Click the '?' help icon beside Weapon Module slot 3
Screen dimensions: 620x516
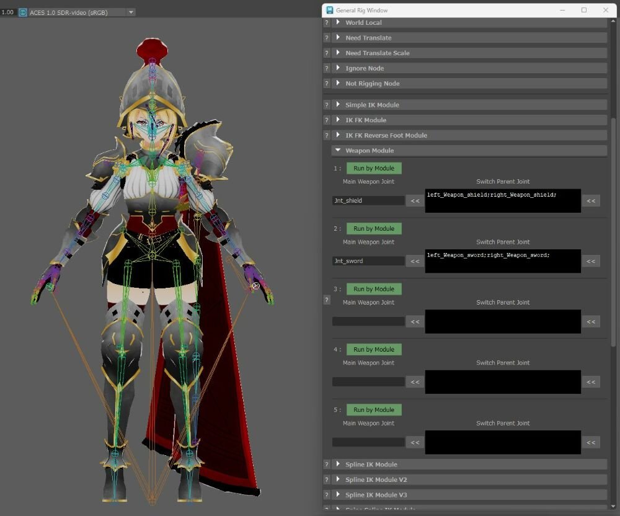pos(327,300)
